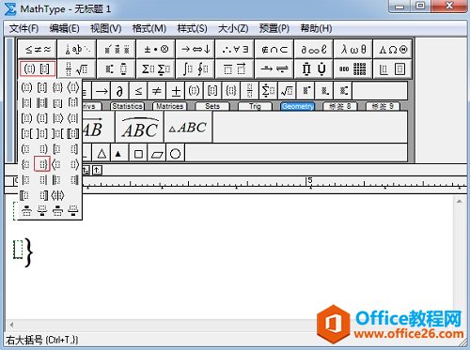
Task: Open the relational symbols palette (≤≠≈)
Action: pos(38,49)
